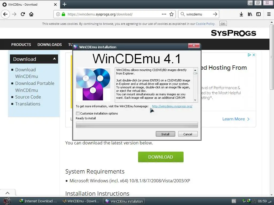Open the wincdemu.sysprogs.org homepage link

(172, 106)
